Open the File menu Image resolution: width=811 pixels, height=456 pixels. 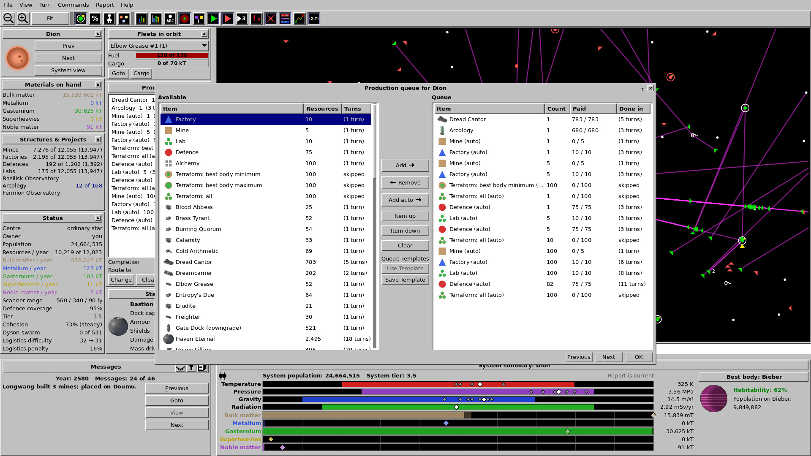8,5
